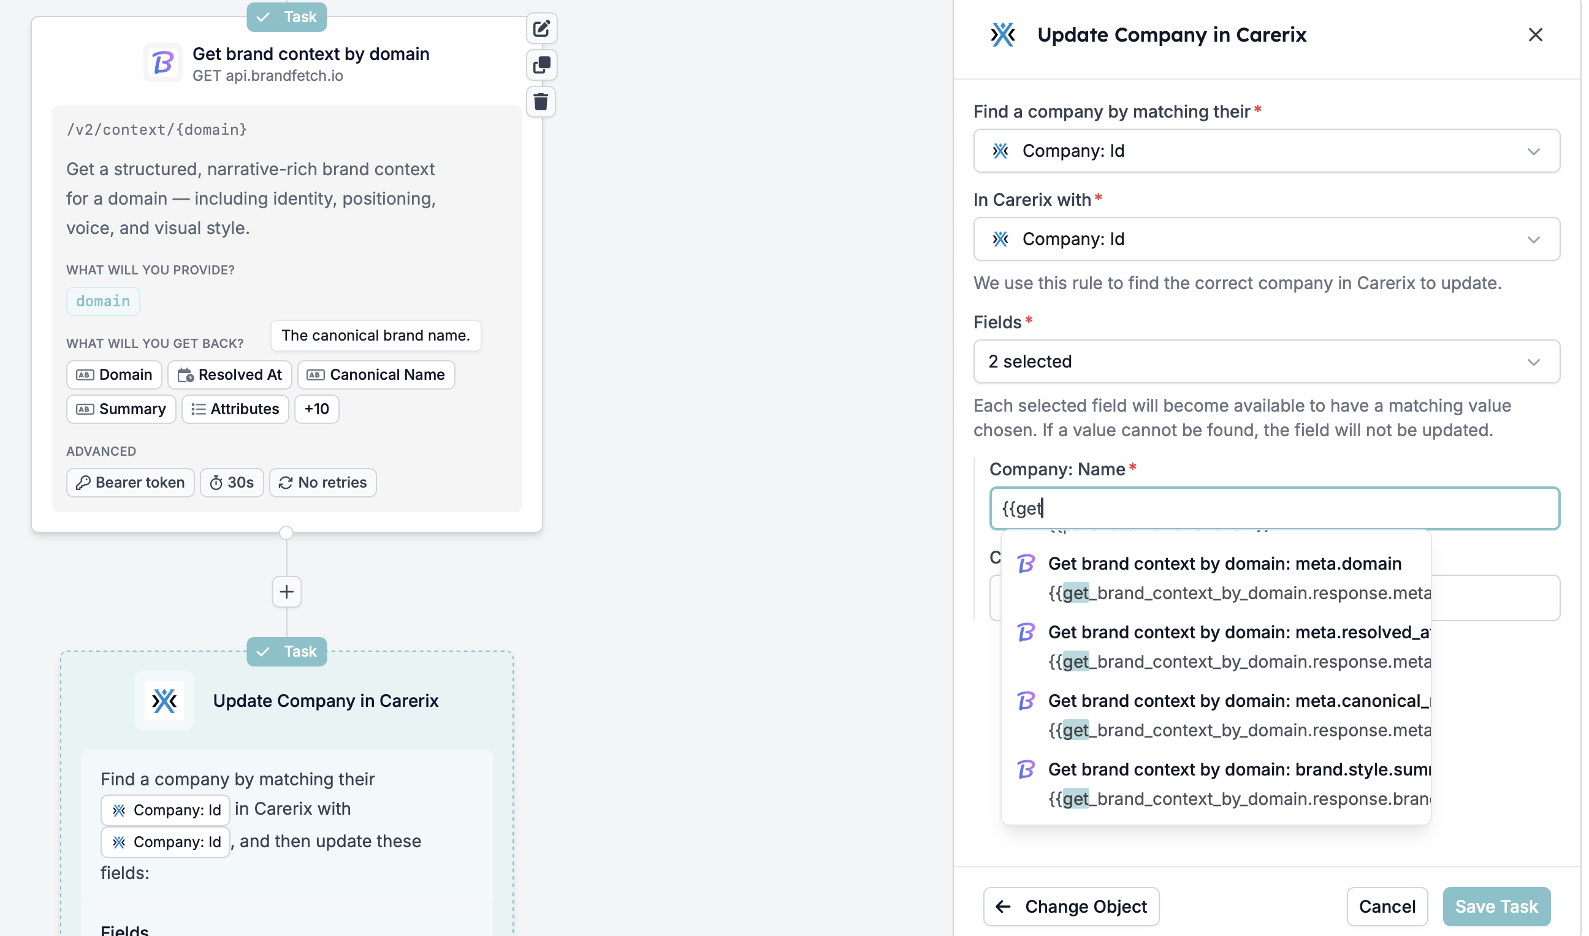Viewport: 1589px width, 936px height.
Task: Click the Carerix logo on Update Company card
Action: 164,700
